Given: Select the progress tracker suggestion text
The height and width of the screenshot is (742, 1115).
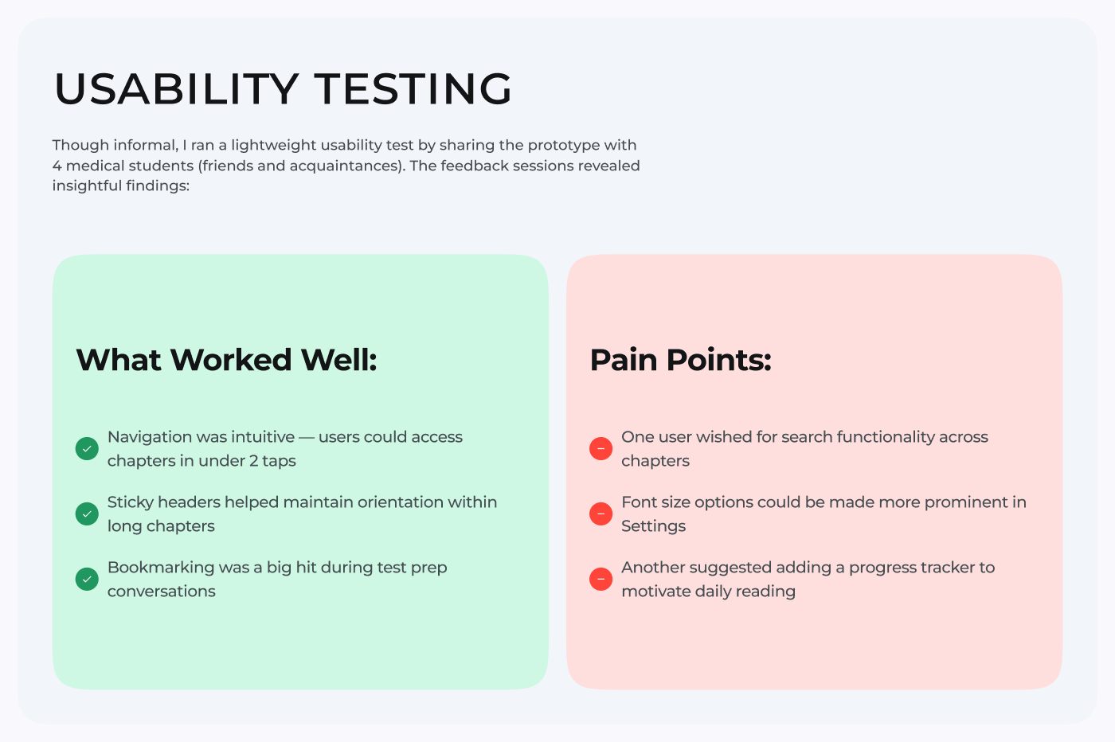Looking at the screenshot, I should [x=808, y=579].
